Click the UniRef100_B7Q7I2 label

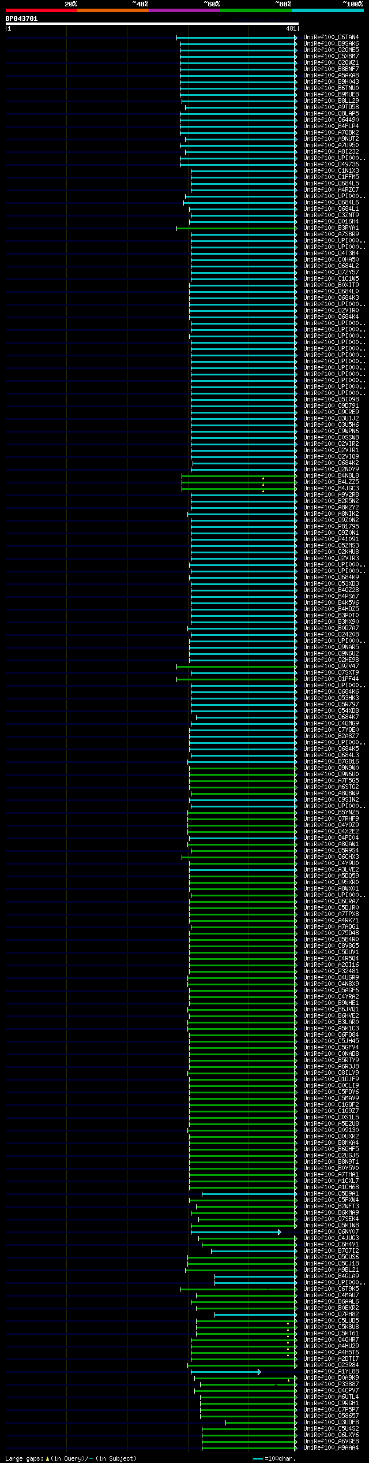point(331,1251)
